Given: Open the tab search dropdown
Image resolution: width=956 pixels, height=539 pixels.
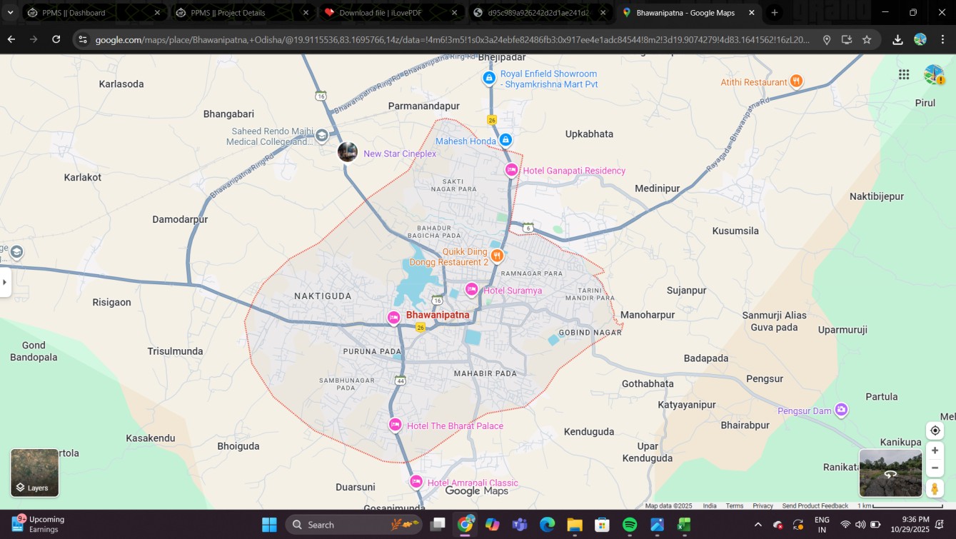Looking at the screenshot, I should [x=10, y=13].
